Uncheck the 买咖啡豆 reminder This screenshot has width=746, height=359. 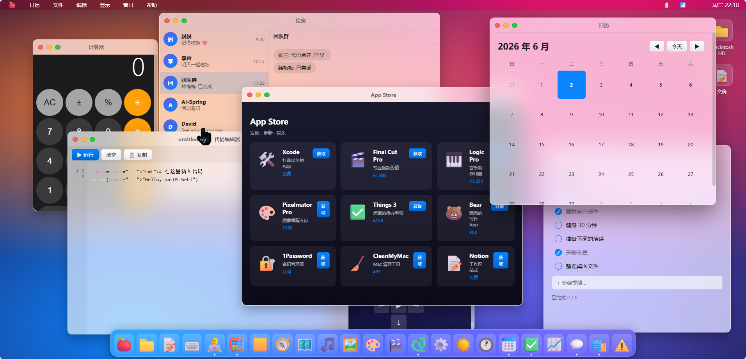[558, 252]
